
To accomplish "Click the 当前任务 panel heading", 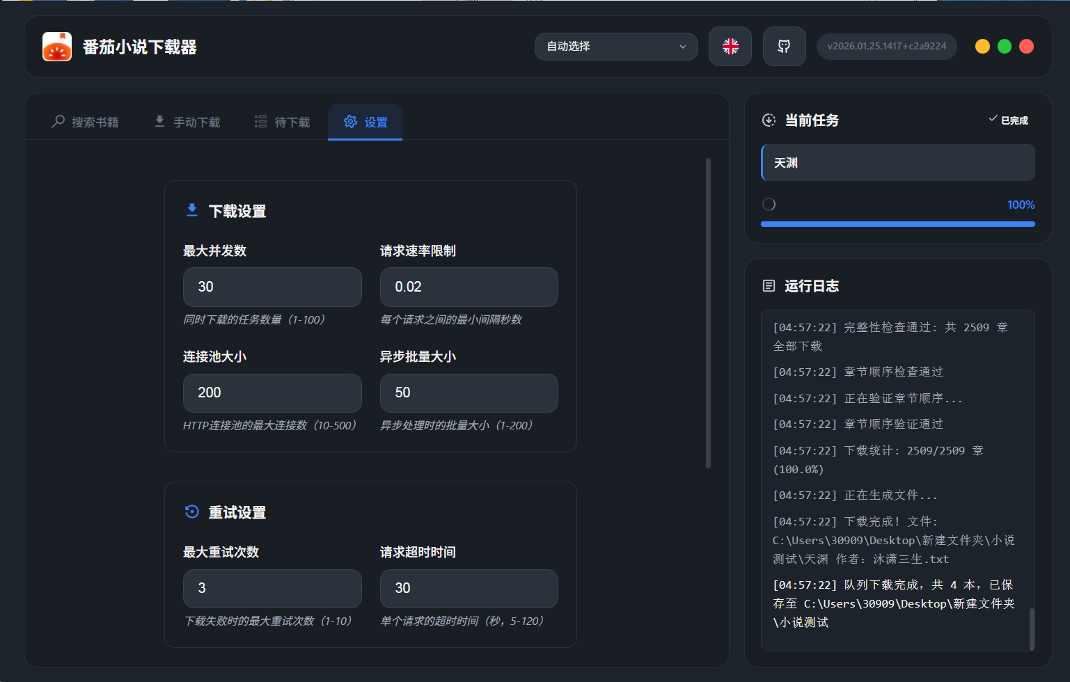I will click(812, 120).
